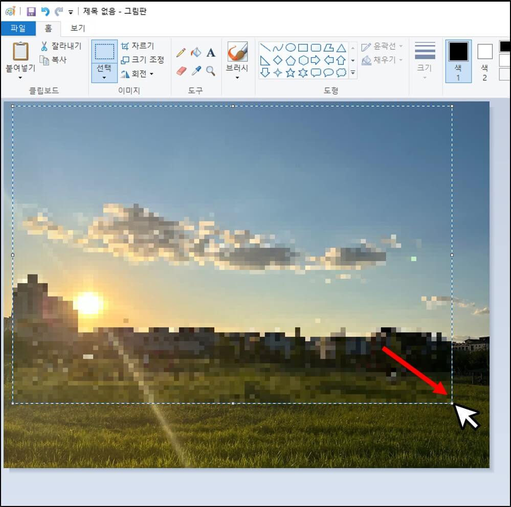Viewport: 511px width, 507px height.
Task: Select the Right arrow shape
Action: pyautogui.click(x=316, y=61)
